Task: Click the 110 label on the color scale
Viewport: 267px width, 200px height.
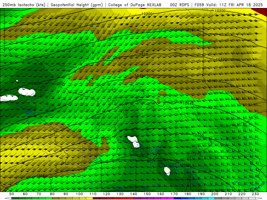Action: [93, 194]
